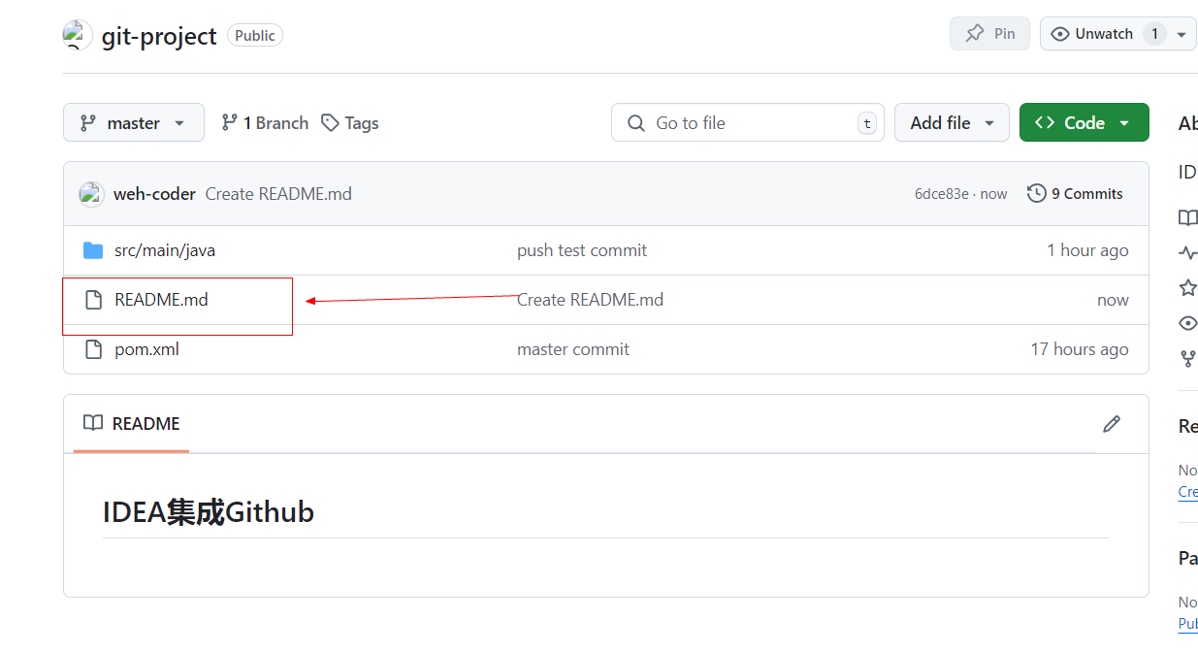Open the push test commit message
Viewport: 1198px width, 653px height.
tap(582, 250)
